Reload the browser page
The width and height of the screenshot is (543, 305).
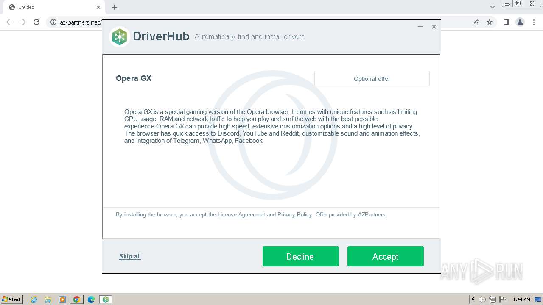(x=36, y=22)
